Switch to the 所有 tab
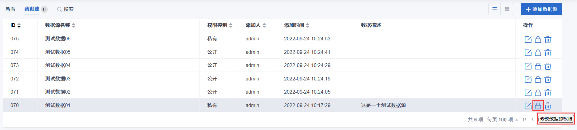The height and width of the screenshot is (130, 577). coord(10,9)
